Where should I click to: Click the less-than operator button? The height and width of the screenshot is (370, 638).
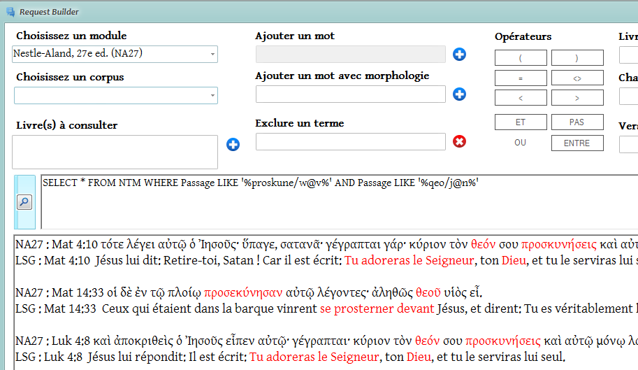pos(521,98)
